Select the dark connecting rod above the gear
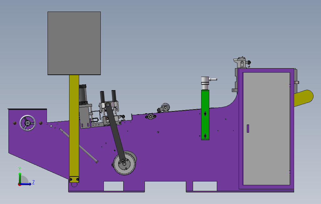 coord(115,133)
